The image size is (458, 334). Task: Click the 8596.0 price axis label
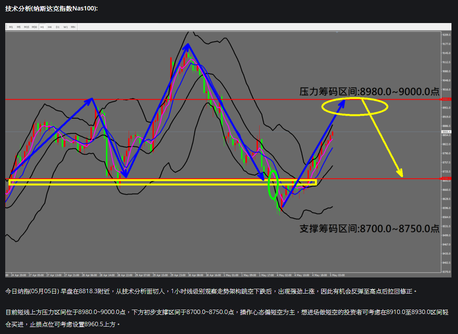click(x=446, y=208)
